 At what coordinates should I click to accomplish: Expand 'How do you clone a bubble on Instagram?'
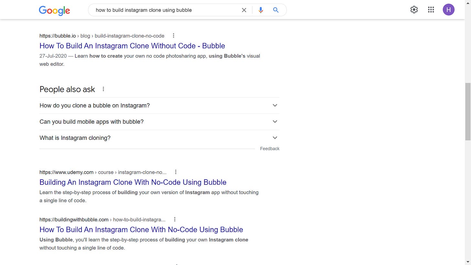159,105
